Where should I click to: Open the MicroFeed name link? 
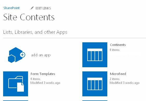point(118,74)
